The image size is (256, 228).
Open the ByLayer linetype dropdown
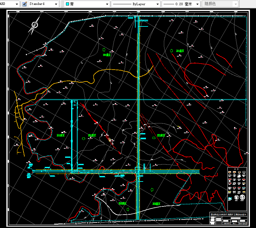pyautogui.click(x=136, y=4)
